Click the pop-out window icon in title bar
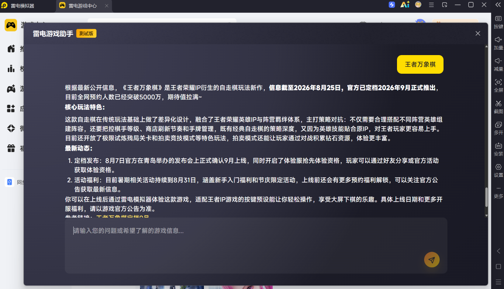The image size is (504, 289). (x=445, y=5)
